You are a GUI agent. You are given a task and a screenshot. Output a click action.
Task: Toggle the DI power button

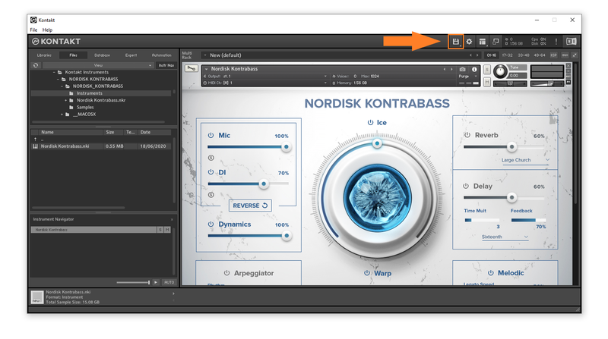pyautogui.click(x=211, y=172)
